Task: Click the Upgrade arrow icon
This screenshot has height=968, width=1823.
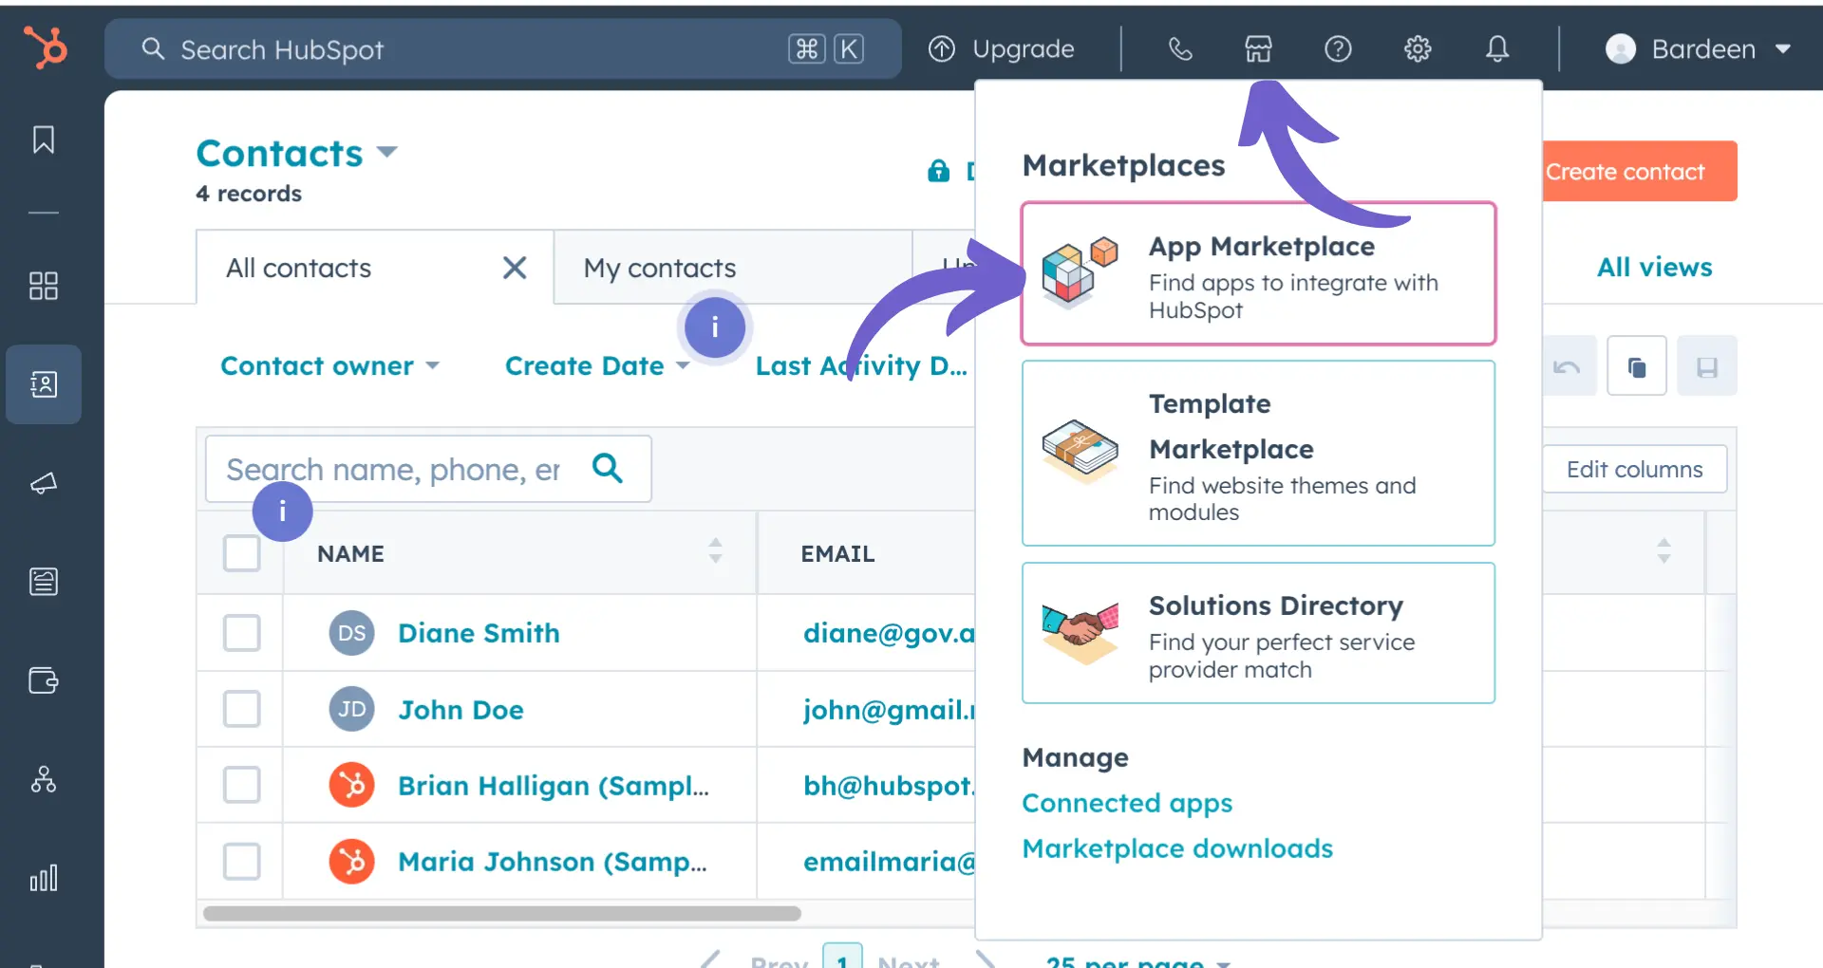Action: click(942, 48)
